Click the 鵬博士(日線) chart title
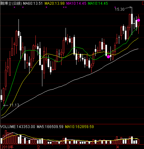The image size is (144, 149). coord(11,3)
